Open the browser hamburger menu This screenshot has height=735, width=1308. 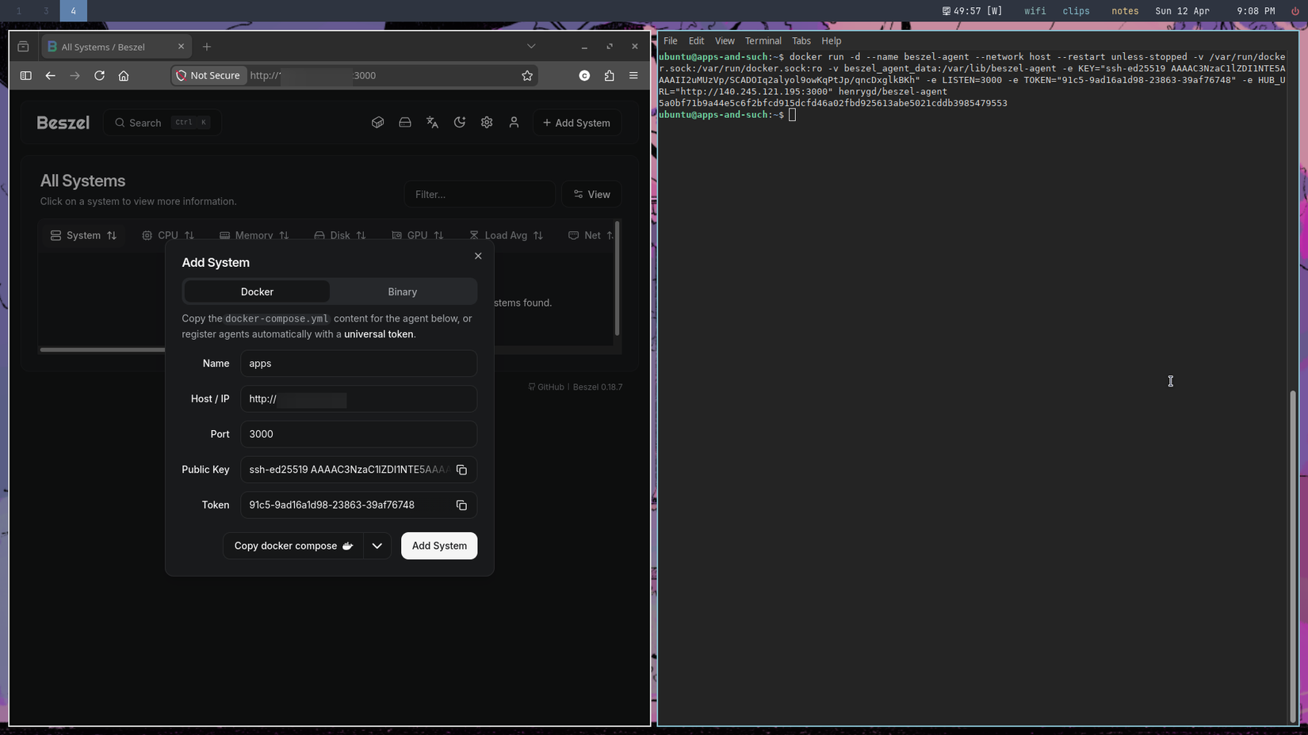click(x=633, y=75)
